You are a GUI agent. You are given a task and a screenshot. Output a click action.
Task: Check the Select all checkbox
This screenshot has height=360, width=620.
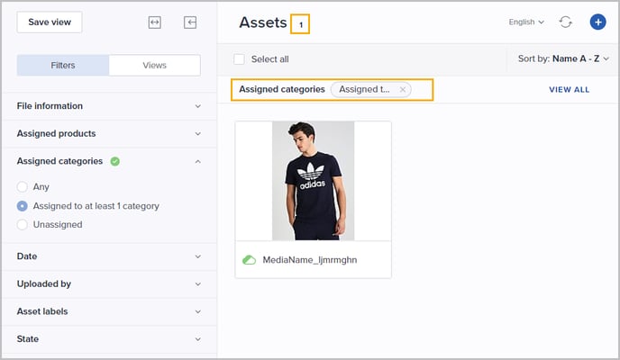pyautogui.click(x=239, y=59)
